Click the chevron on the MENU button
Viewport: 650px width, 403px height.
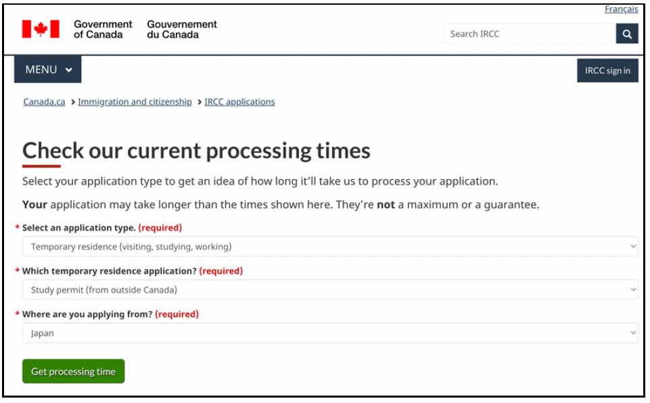click(69, 70)
